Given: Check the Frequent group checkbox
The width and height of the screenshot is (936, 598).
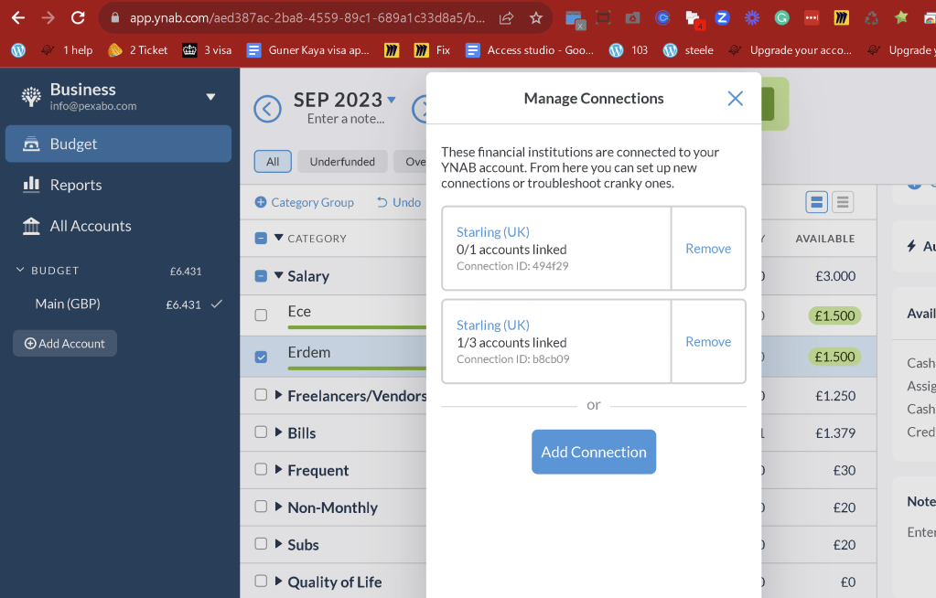Looking at the screenshot, I should 261,469.
